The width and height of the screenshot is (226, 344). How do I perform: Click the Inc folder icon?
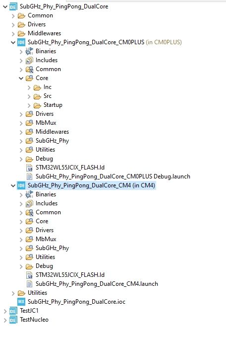[x=37, y=87]
